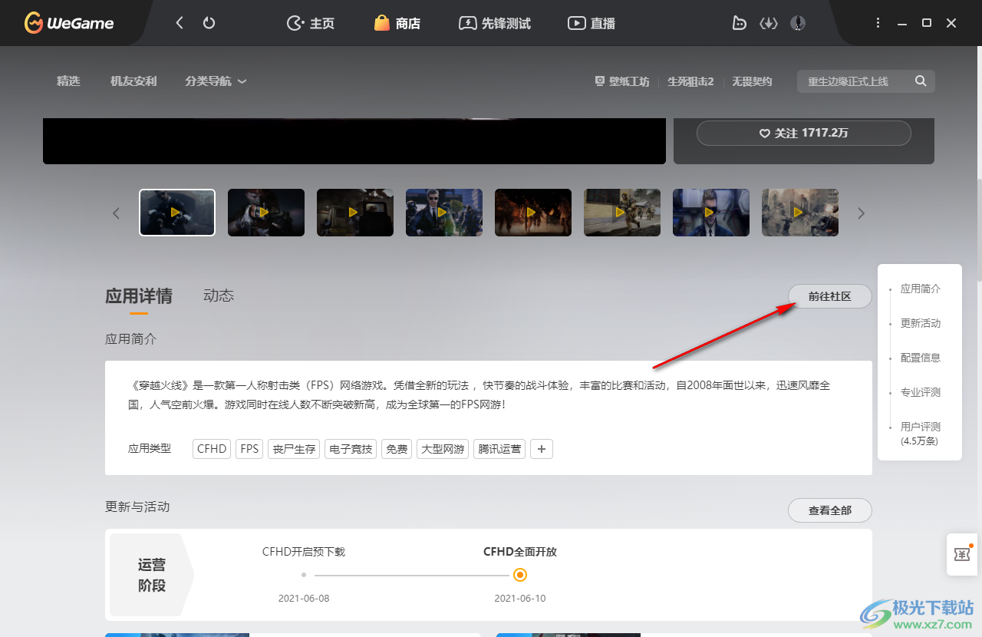Open the 主页 home tab
982x637 pixels.
pos(311,23)
